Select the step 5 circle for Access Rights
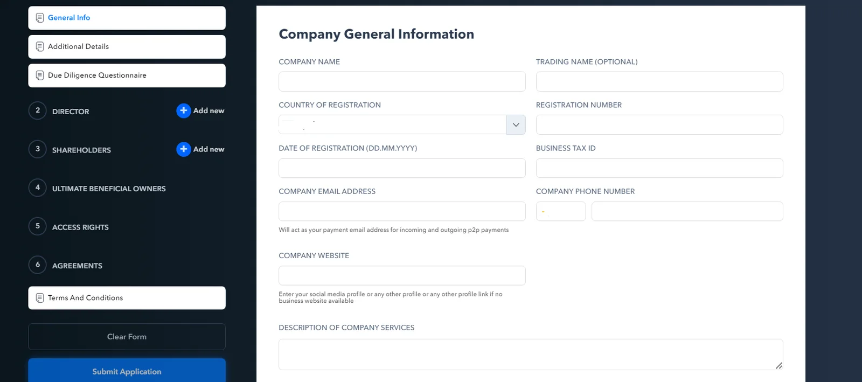The image size is (862, 382). pos(38,226)
